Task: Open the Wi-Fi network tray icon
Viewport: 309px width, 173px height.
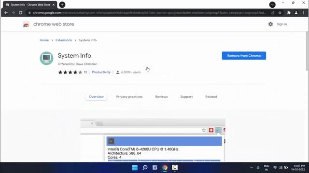Action: (x=275, y=168)
